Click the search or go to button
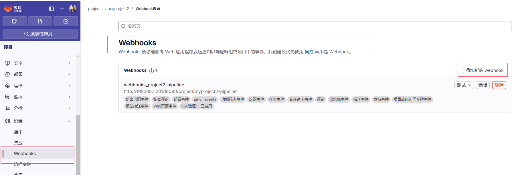This screenshot has width=516, height=175. coord(40,34)
